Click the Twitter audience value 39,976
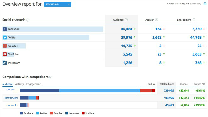Screen dimensions: 208x117 (127, 37)
